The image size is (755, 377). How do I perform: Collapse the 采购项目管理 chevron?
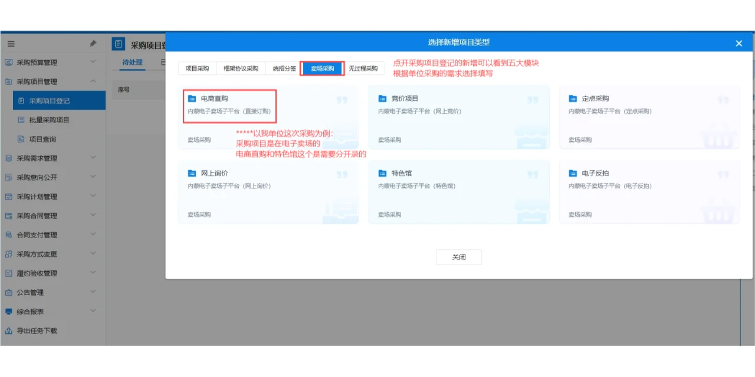(x=93, y=81)
